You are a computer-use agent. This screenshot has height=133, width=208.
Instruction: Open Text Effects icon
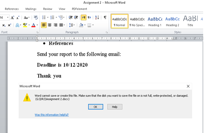[x=17, y=25]
